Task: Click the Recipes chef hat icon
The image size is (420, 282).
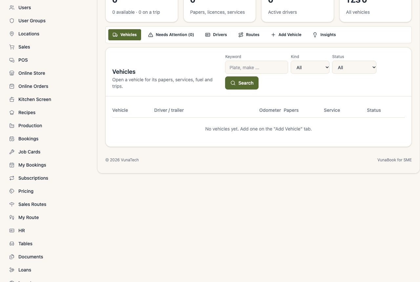Action: (x=12, y=112)
